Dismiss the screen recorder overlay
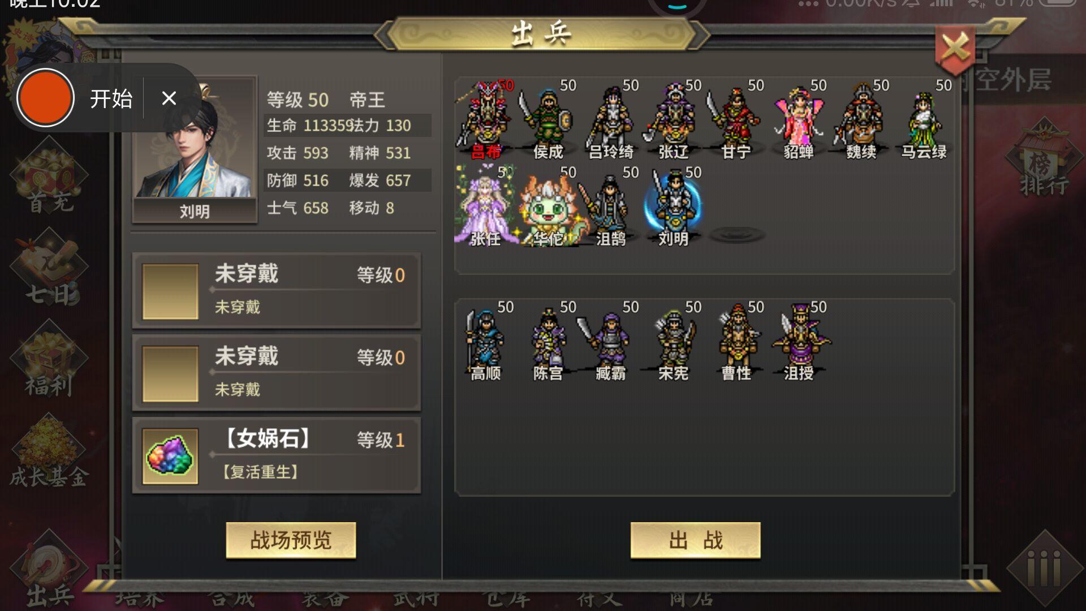The width and height of the screenshot is (1086, 611). (169, 98)
